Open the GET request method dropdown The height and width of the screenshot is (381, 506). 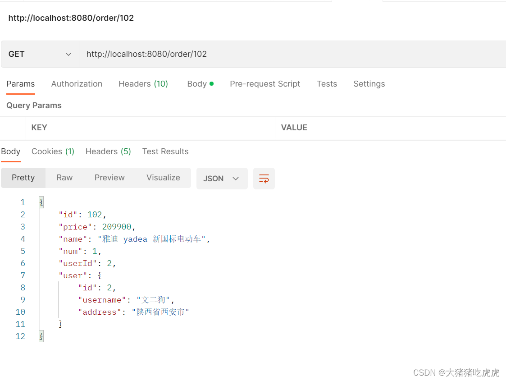click(40, 54)
